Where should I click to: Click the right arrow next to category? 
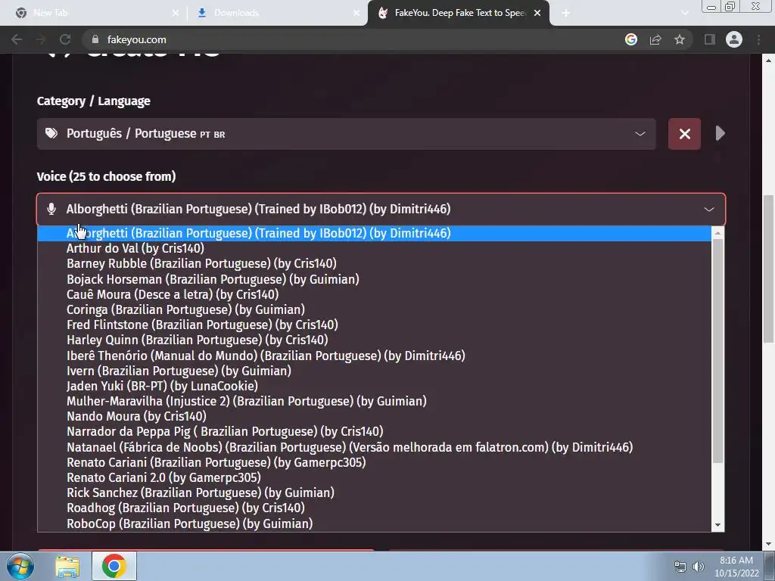coord(721,133)
